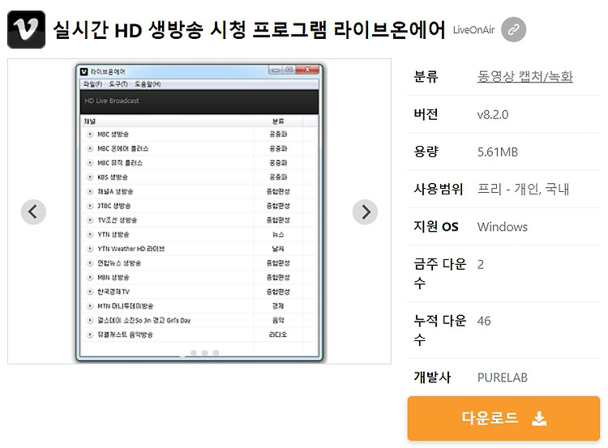Click the 버전 label in the info table
This screenshot has height=448, width=608.
[426, 114]
